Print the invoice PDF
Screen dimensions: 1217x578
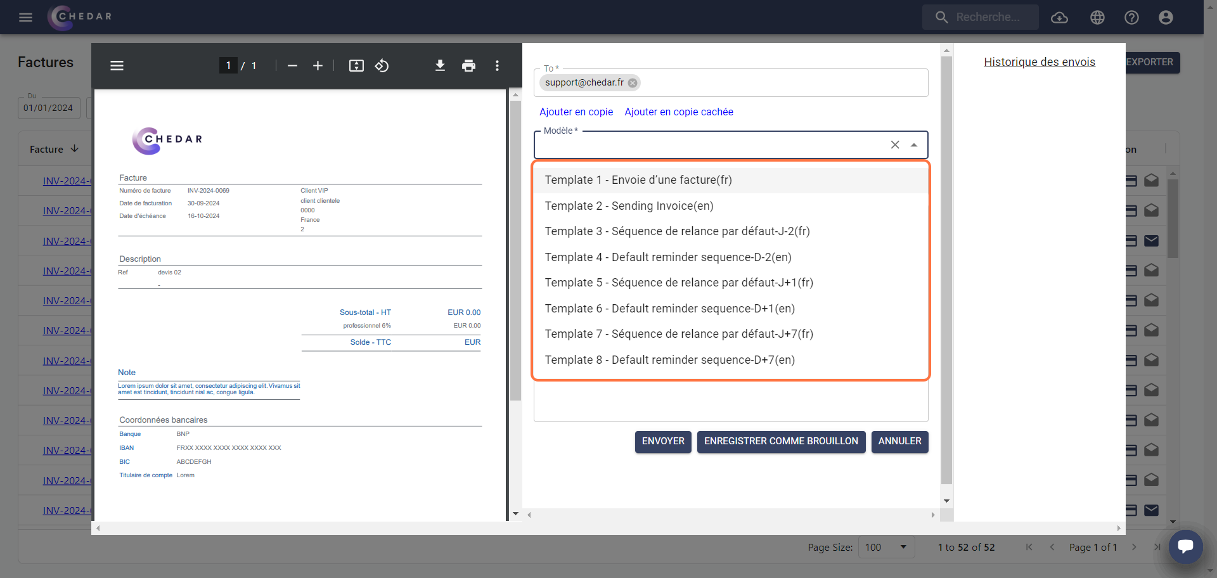click(x=469, y=66)
